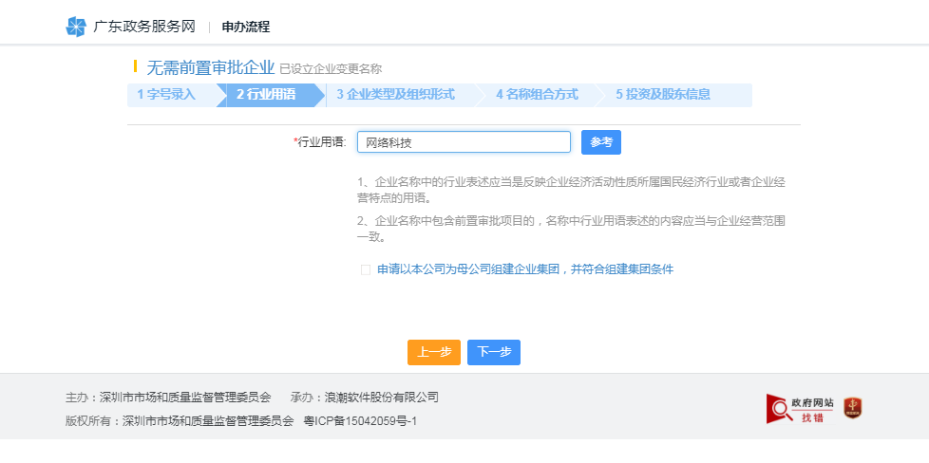
Task: Click the yellow bar beside 无需前置审批企业
Action: coord(136,66)
